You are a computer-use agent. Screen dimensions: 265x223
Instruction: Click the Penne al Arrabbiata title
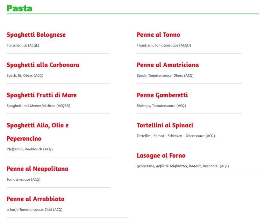click(36, 199)
